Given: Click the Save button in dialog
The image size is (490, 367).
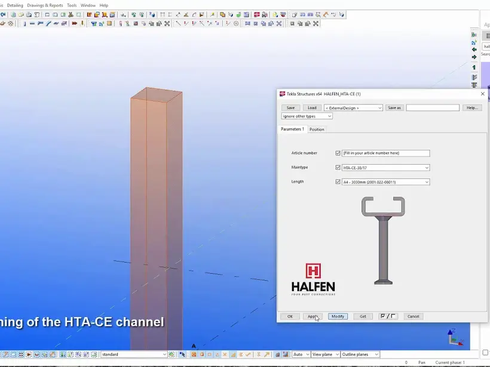Looking at the screenshot, I should pyautogui.click(x=290, y=107).
